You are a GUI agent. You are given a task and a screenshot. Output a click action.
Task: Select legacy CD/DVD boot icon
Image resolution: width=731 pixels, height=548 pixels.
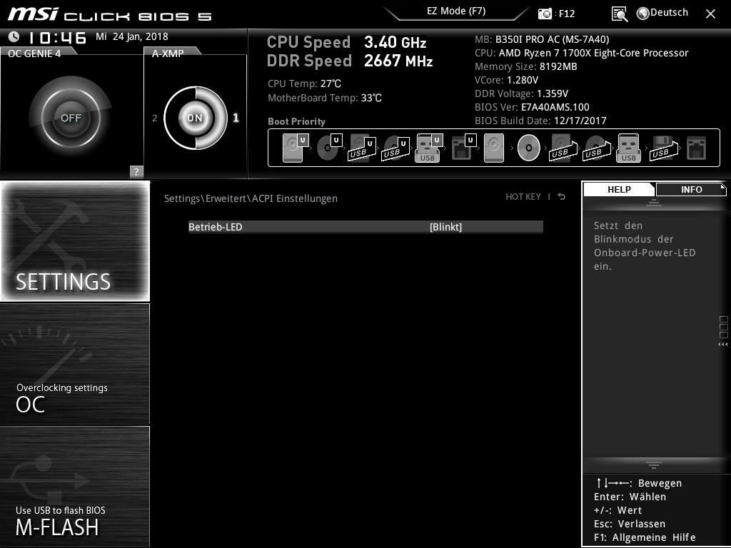529,148
